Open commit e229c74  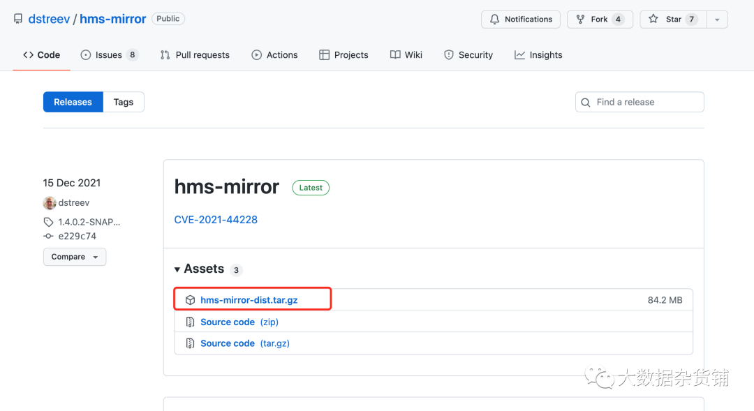77,236
